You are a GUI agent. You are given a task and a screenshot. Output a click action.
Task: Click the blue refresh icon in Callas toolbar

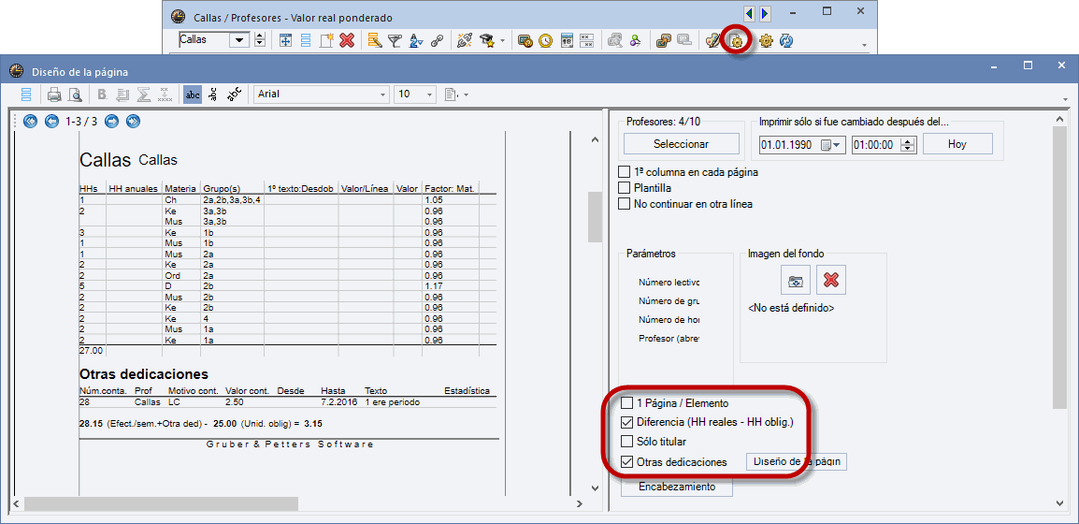click(786, 40)
